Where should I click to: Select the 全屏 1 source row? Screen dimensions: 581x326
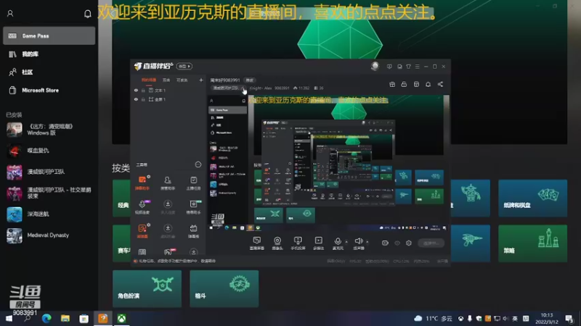[168, 99]
